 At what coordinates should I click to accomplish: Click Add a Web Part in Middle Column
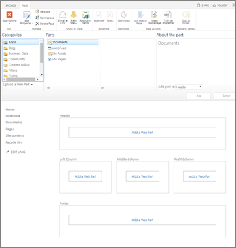(143, 176)
